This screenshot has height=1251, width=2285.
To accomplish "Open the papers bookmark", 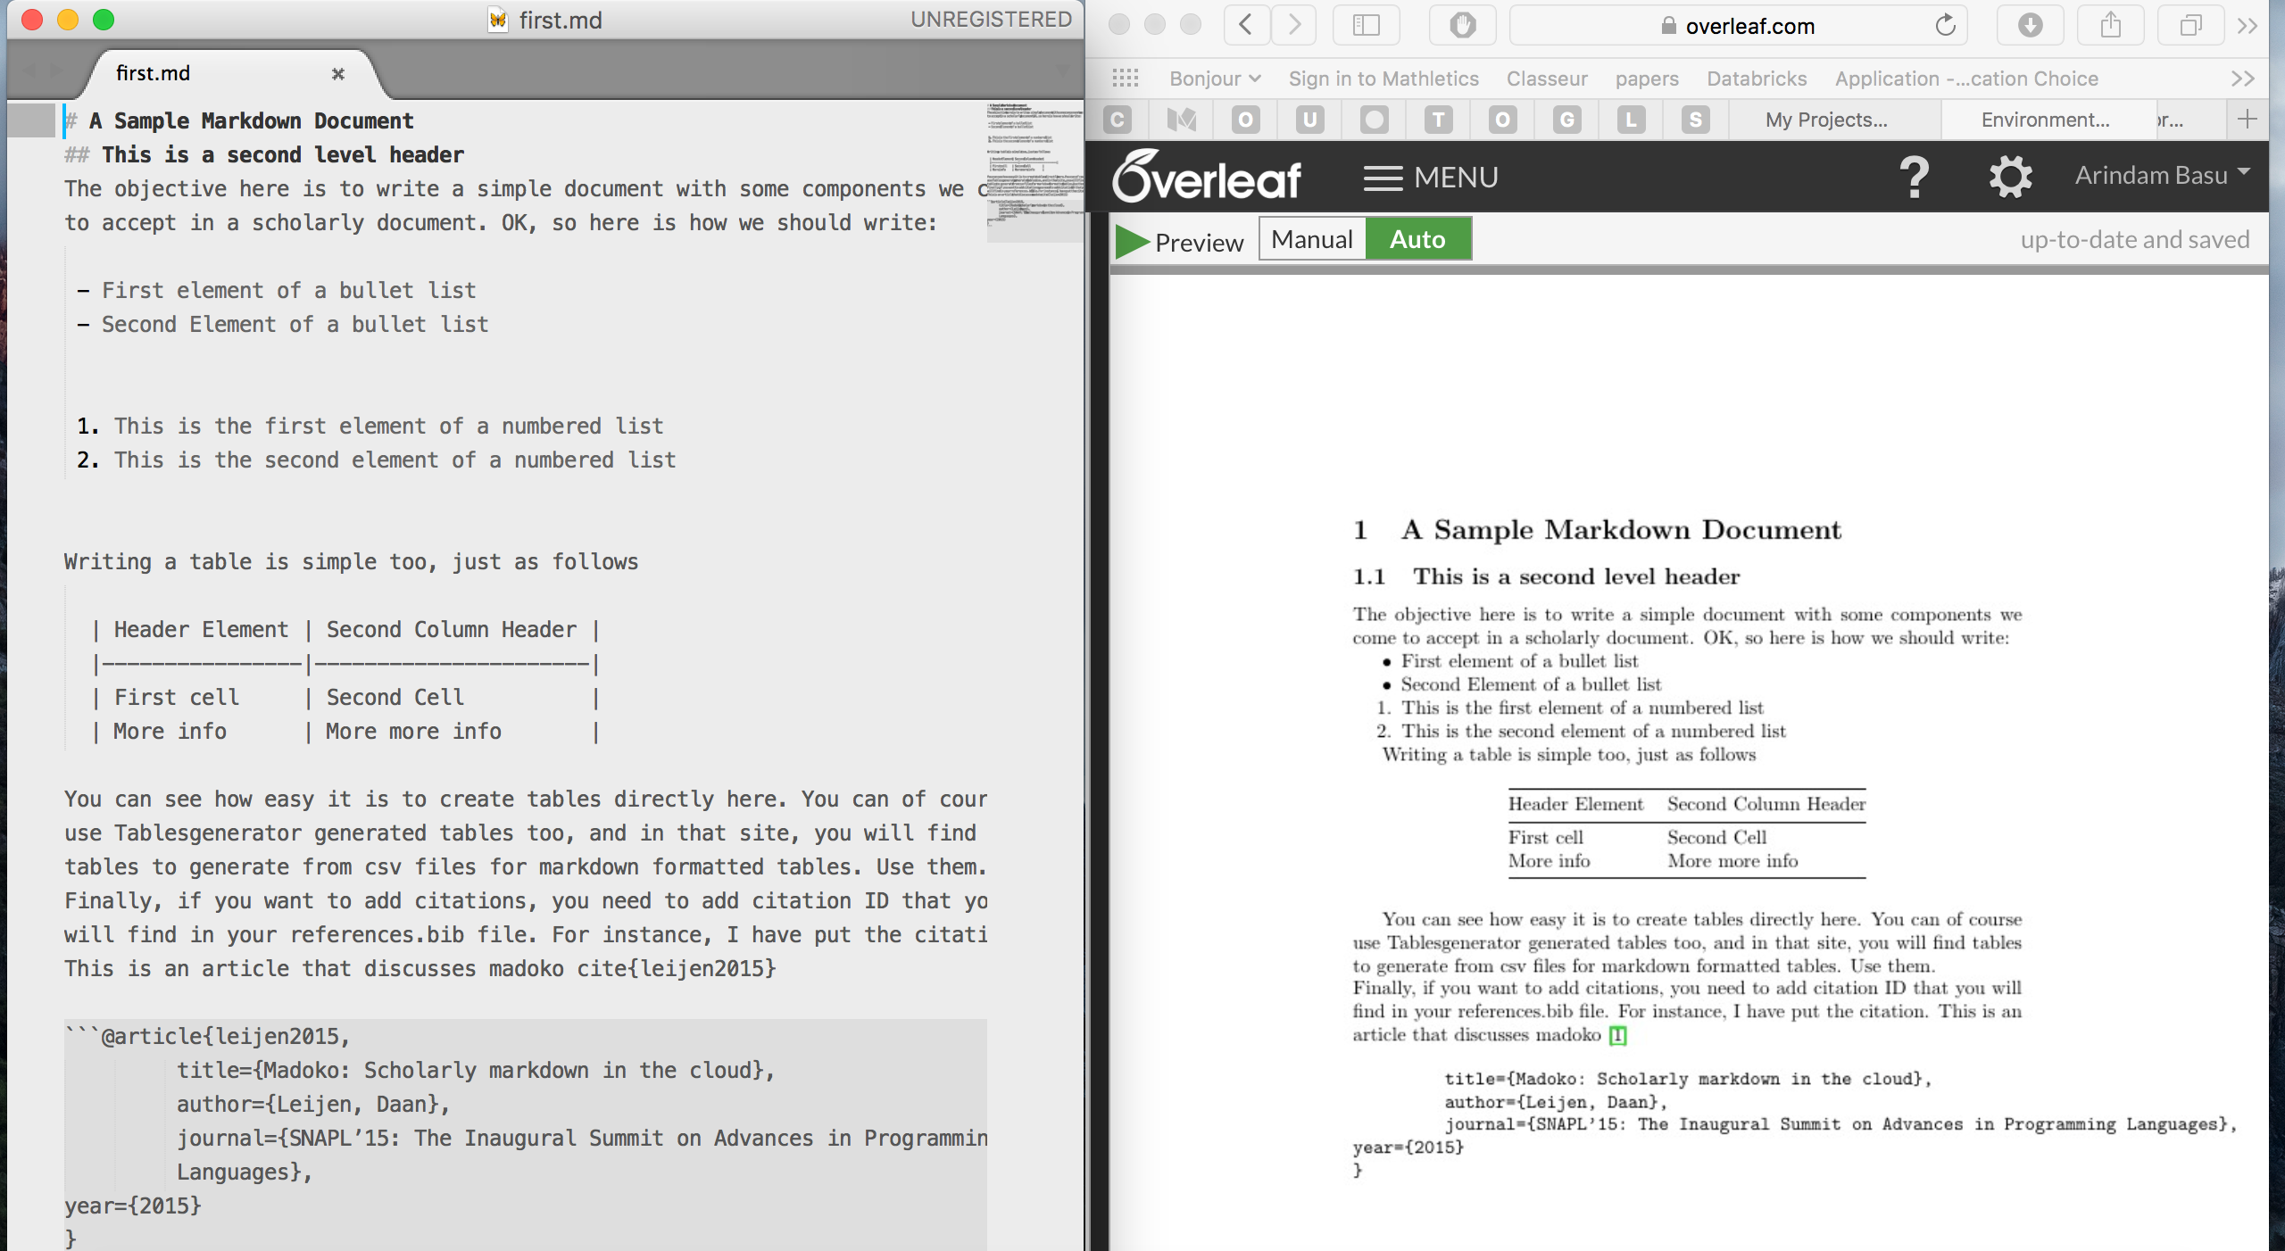I will pyautogui.click(x=1647, y=79).
